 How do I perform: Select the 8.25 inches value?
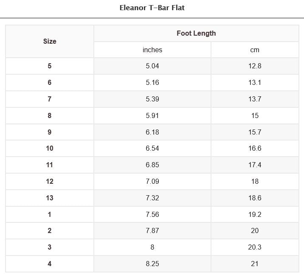[x=152, y=264]
